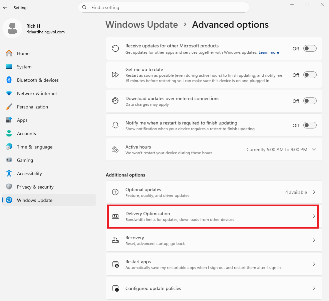
Task: Select Network & internet in sidebar
Action: click(49, 93)
